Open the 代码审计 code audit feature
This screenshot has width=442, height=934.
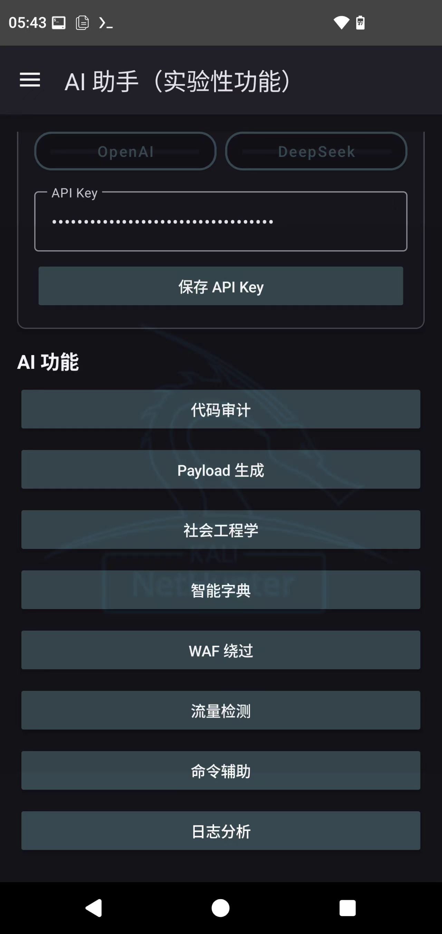[221, 409]
